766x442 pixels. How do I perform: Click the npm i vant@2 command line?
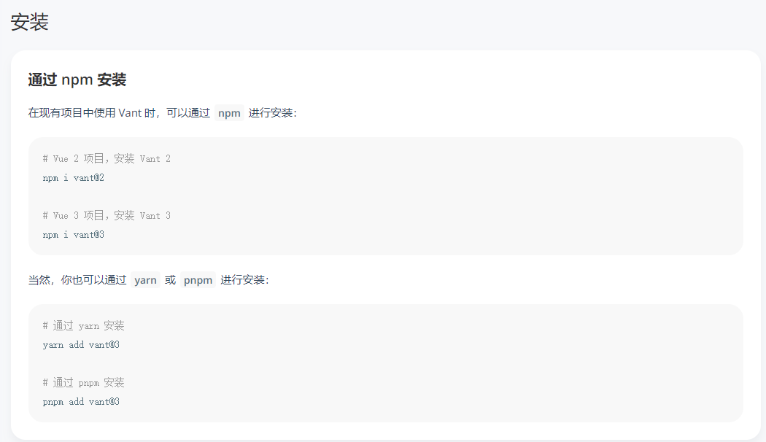point(73,178)
